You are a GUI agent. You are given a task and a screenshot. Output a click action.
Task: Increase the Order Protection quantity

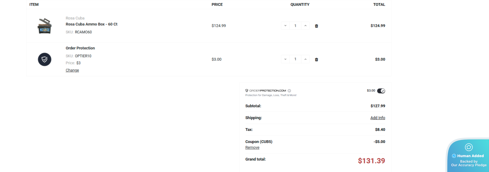(x=305, y=59)
